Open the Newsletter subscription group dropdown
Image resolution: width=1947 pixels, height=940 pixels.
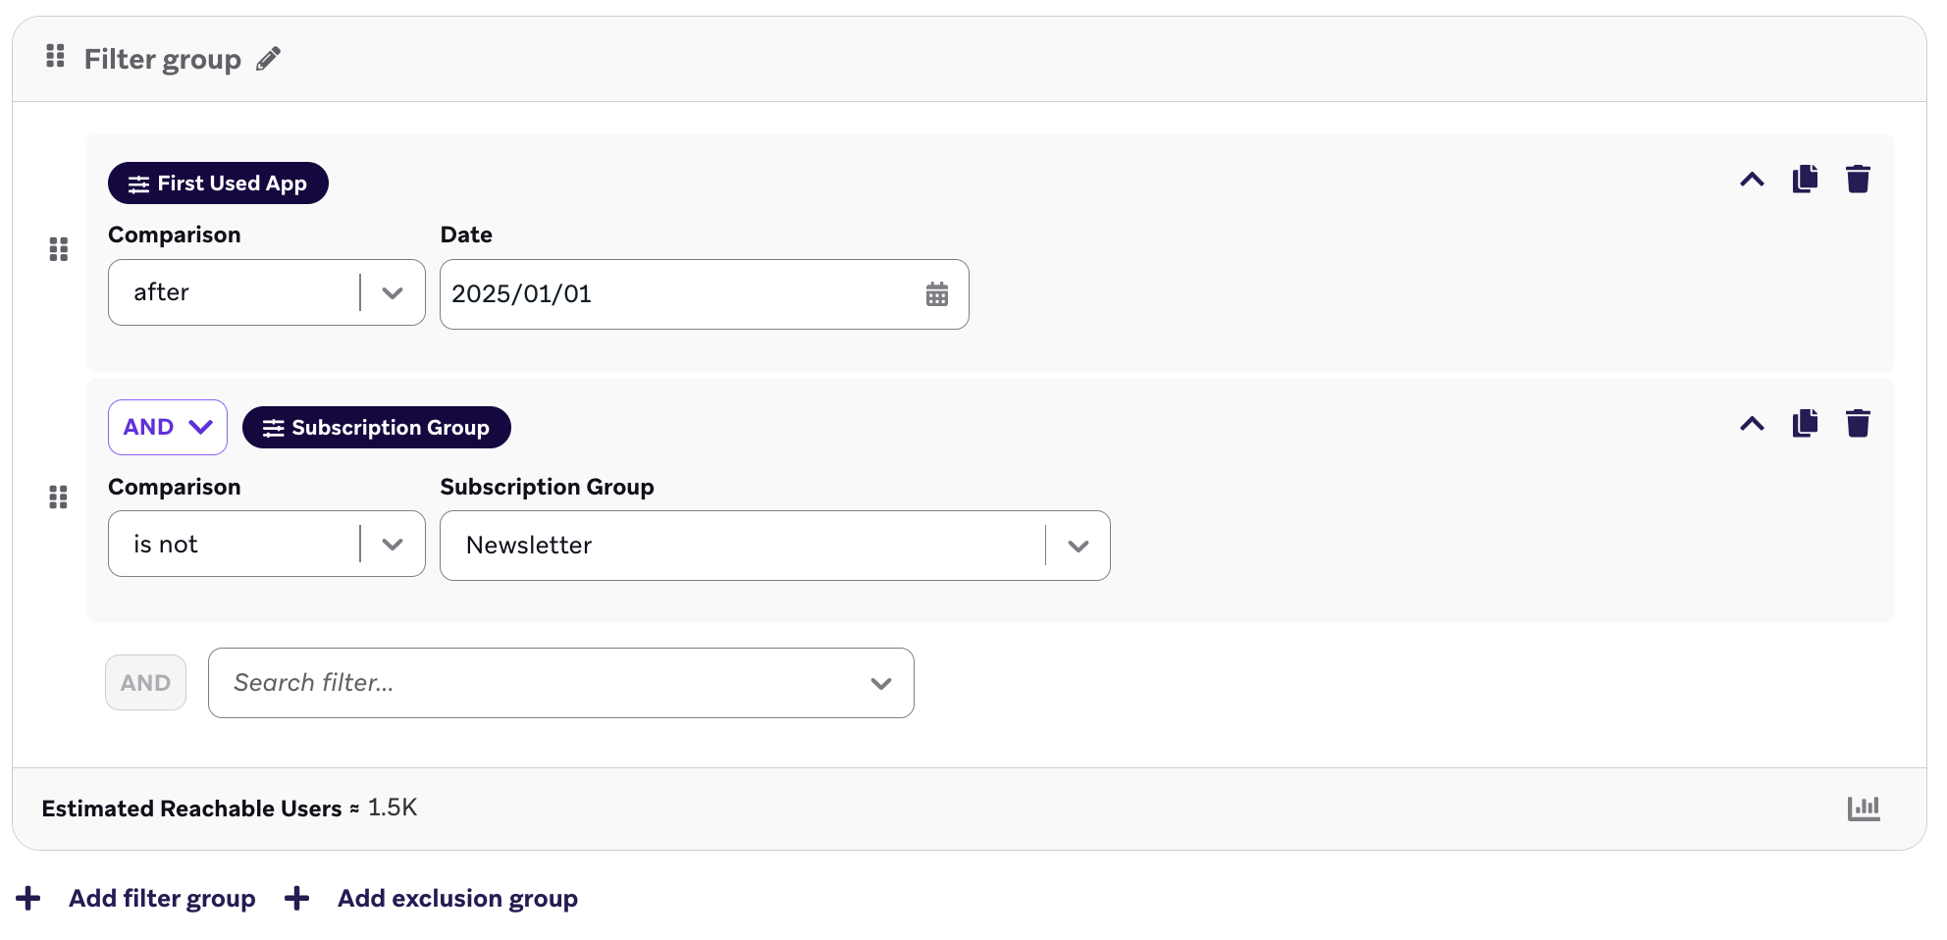pos(775,546)
